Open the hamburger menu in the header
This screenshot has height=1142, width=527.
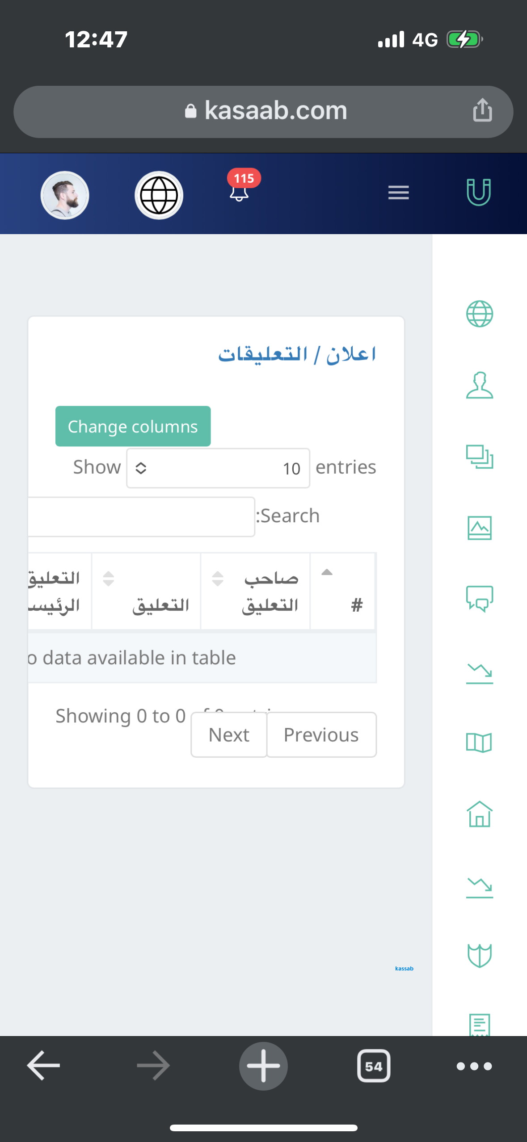(x=398, y=193)
